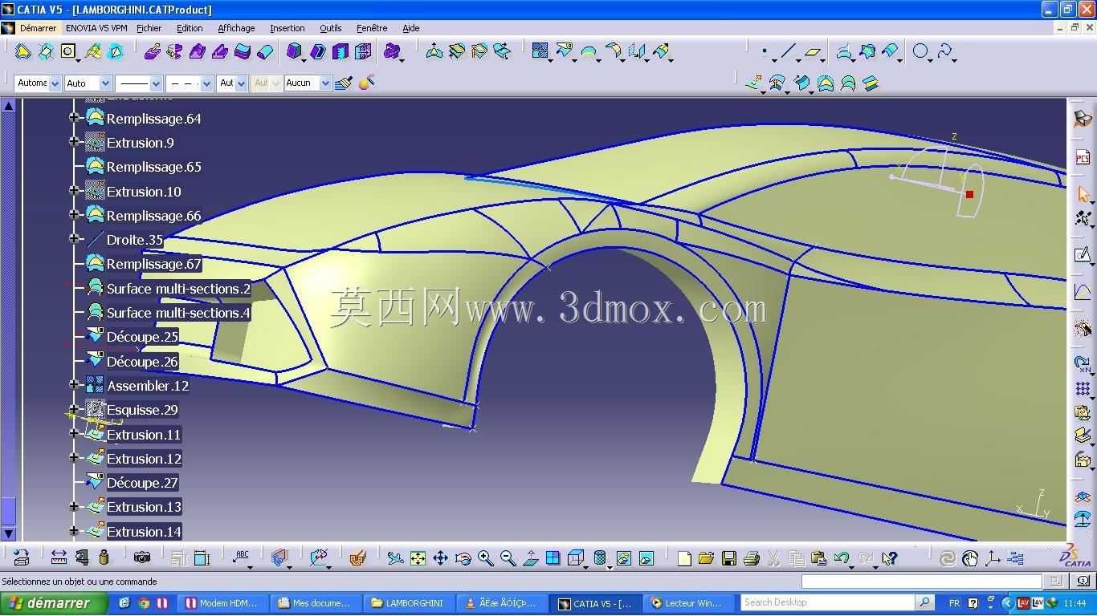The width and height of the screenshot is (1097, 616).
Task: Click the What's This help icon
Action: pos(889,558)
